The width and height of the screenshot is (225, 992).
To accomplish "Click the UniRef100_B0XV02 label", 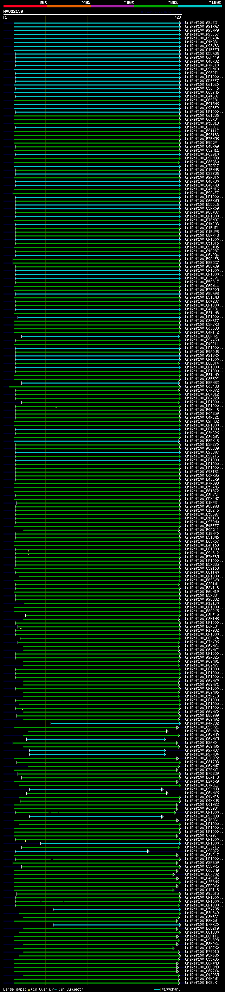I will 202,874.
